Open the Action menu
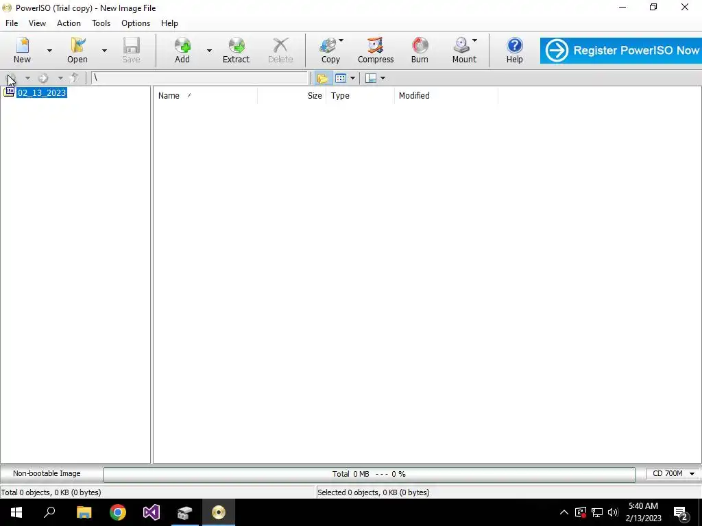Image resolution: width=702 pixels, height=526 pixels. (69, 23)
